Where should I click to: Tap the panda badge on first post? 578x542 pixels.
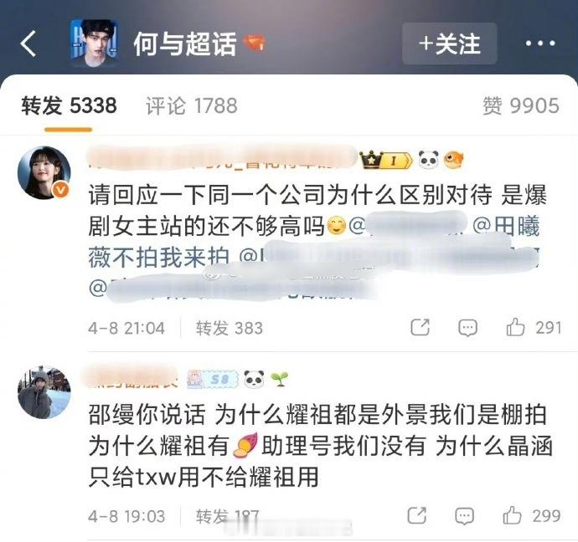[x=429, y=160]
